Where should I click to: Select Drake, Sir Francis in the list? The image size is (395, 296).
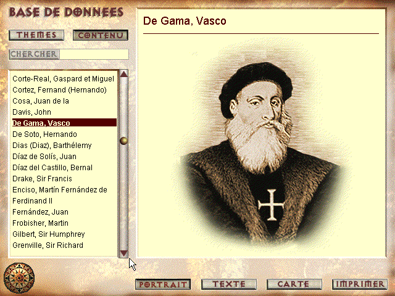[x=43, y=179]
